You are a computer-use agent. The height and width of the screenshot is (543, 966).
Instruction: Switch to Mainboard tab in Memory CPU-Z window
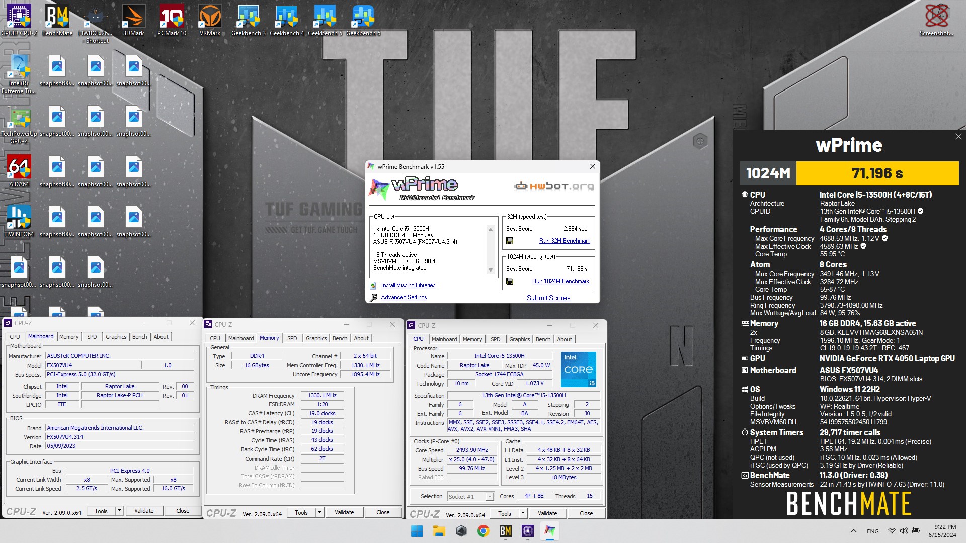click(x=241, y=338)
